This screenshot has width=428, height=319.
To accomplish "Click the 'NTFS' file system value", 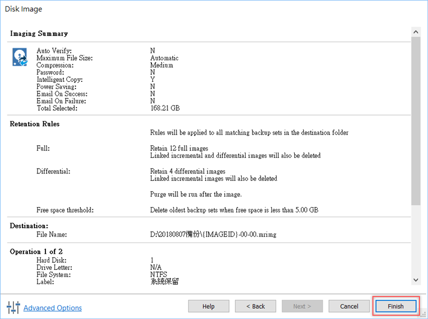I will pos(158,275).
